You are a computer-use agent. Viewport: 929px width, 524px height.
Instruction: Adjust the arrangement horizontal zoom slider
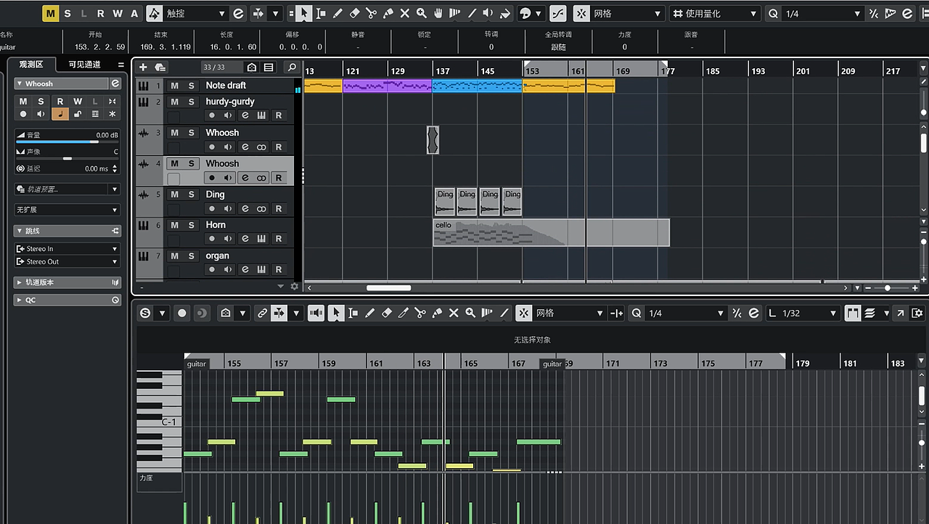point(888,288)
